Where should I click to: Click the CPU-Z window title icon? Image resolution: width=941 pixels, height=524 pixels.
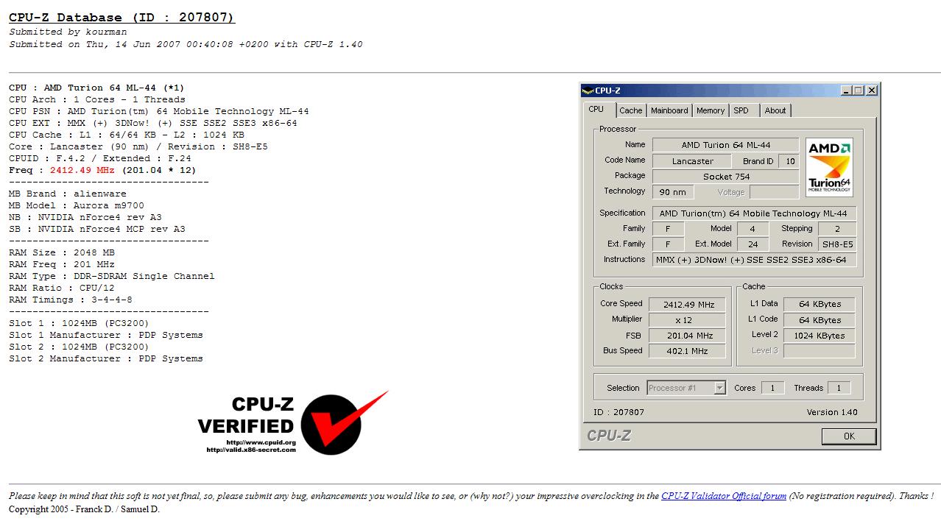tap(588, 91)
